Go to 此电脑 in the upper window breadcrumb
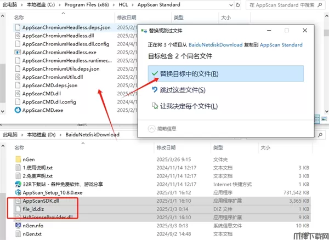The width and height of the screenshot is (329, 240). (10, 5)
